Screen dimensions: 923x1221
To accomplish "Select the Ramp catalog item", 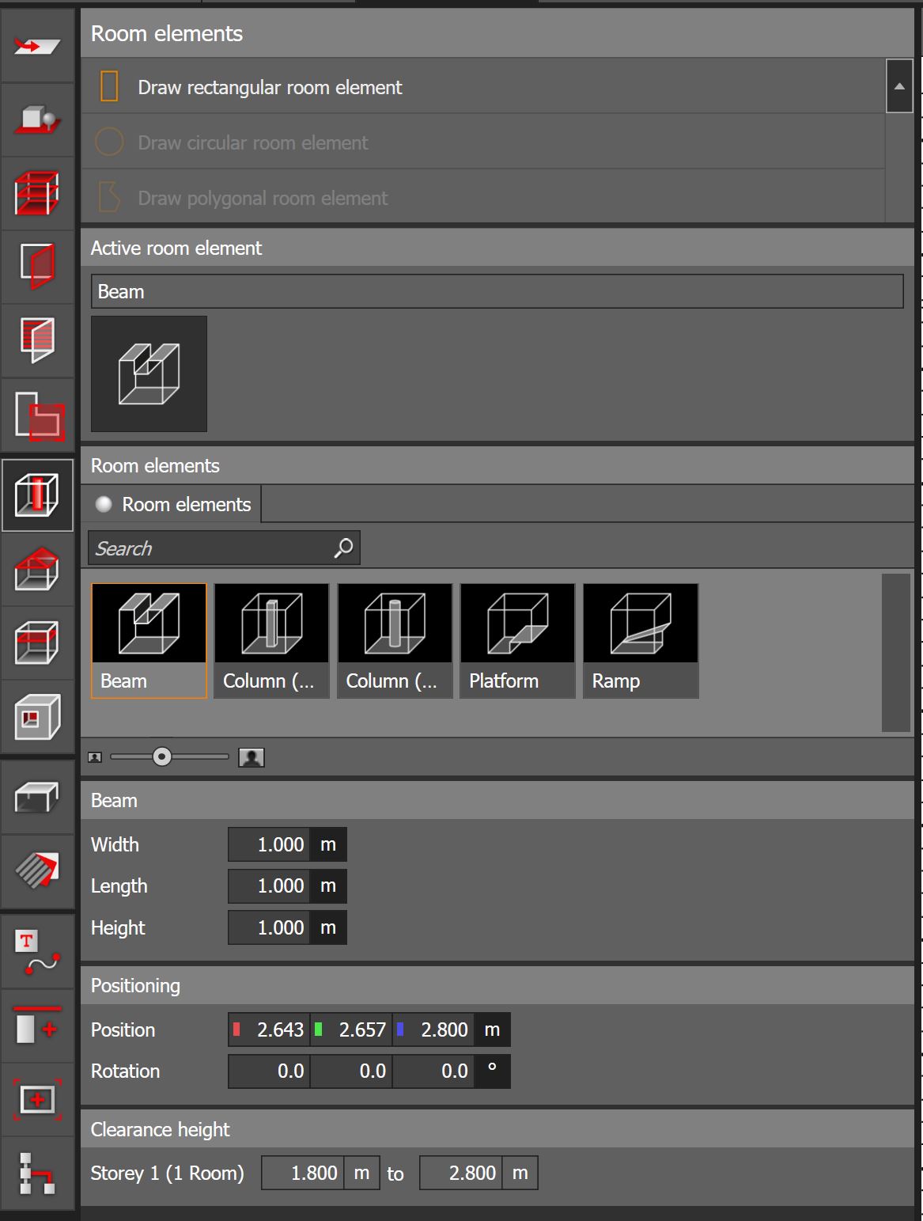I will (641, 640).
